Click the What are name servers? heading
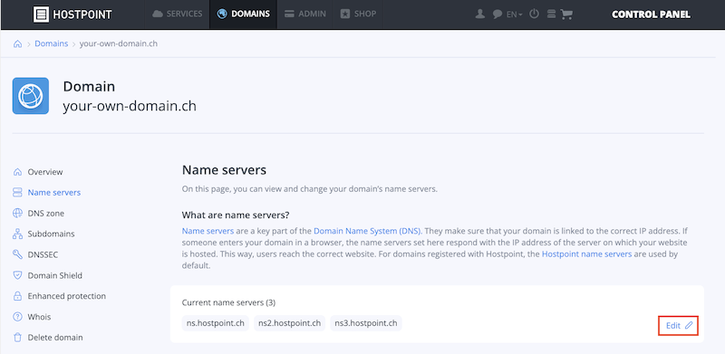 (236, 215)
